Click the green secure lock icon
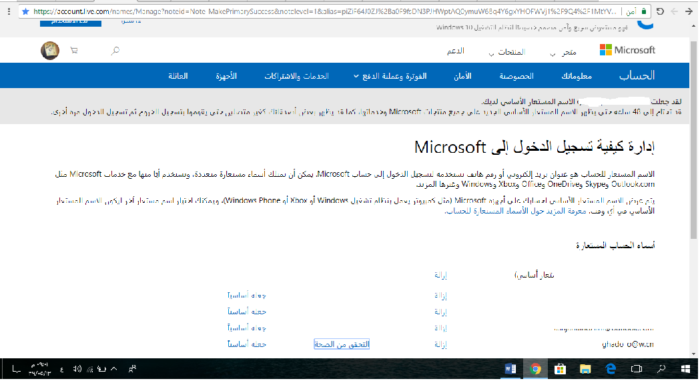The height and width of the screenshot is (383, 700). pos(644,11)
